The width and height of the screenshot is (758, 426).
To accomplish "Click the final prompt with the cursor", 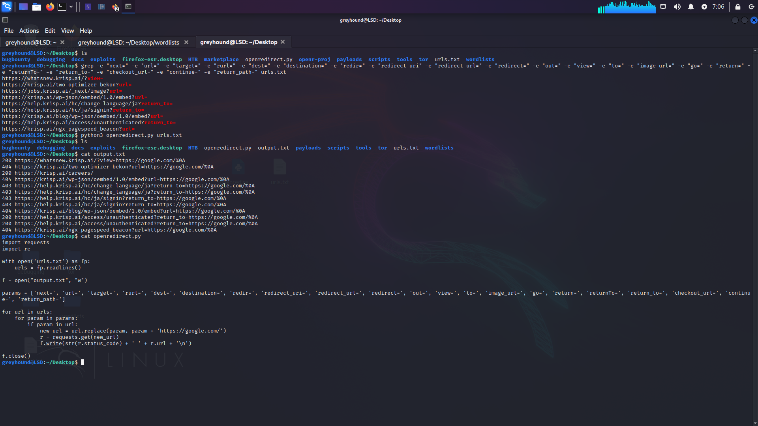I will 43,362.
